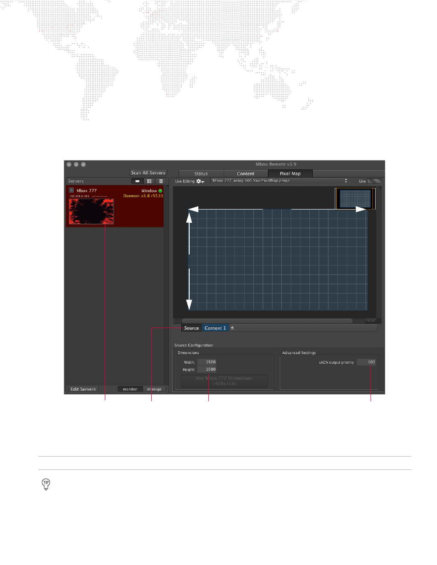
Task: Click the pixel map grid canvas
Action: [278, 260]
